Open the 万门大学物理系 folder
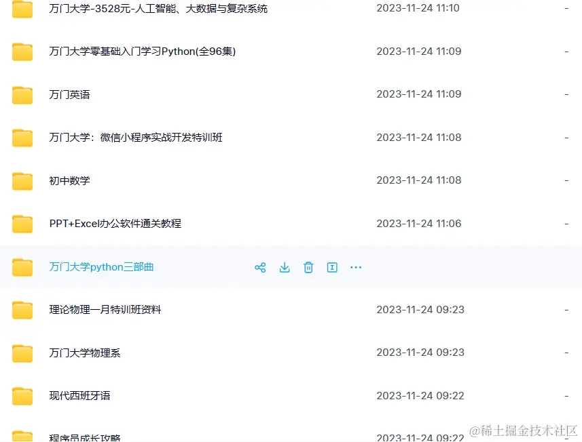This screenshot has width=582, height=442. [85, 353]
